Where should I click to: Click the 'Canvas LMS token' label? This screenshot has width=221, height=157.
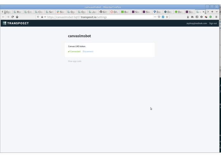pos(77,46)
